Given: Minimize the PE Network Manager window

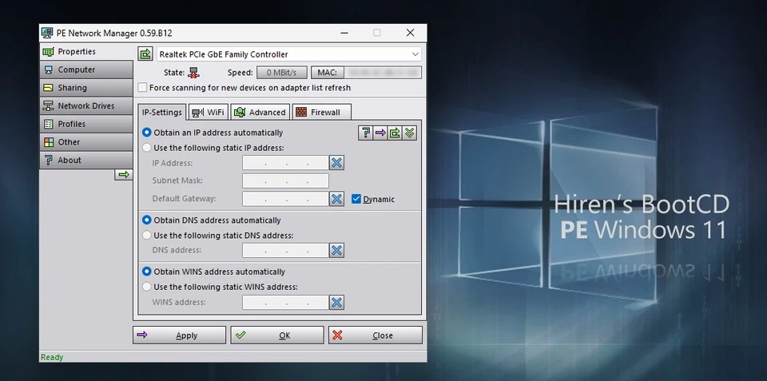Looking at the screenshot, I should [x=344, y=33].
